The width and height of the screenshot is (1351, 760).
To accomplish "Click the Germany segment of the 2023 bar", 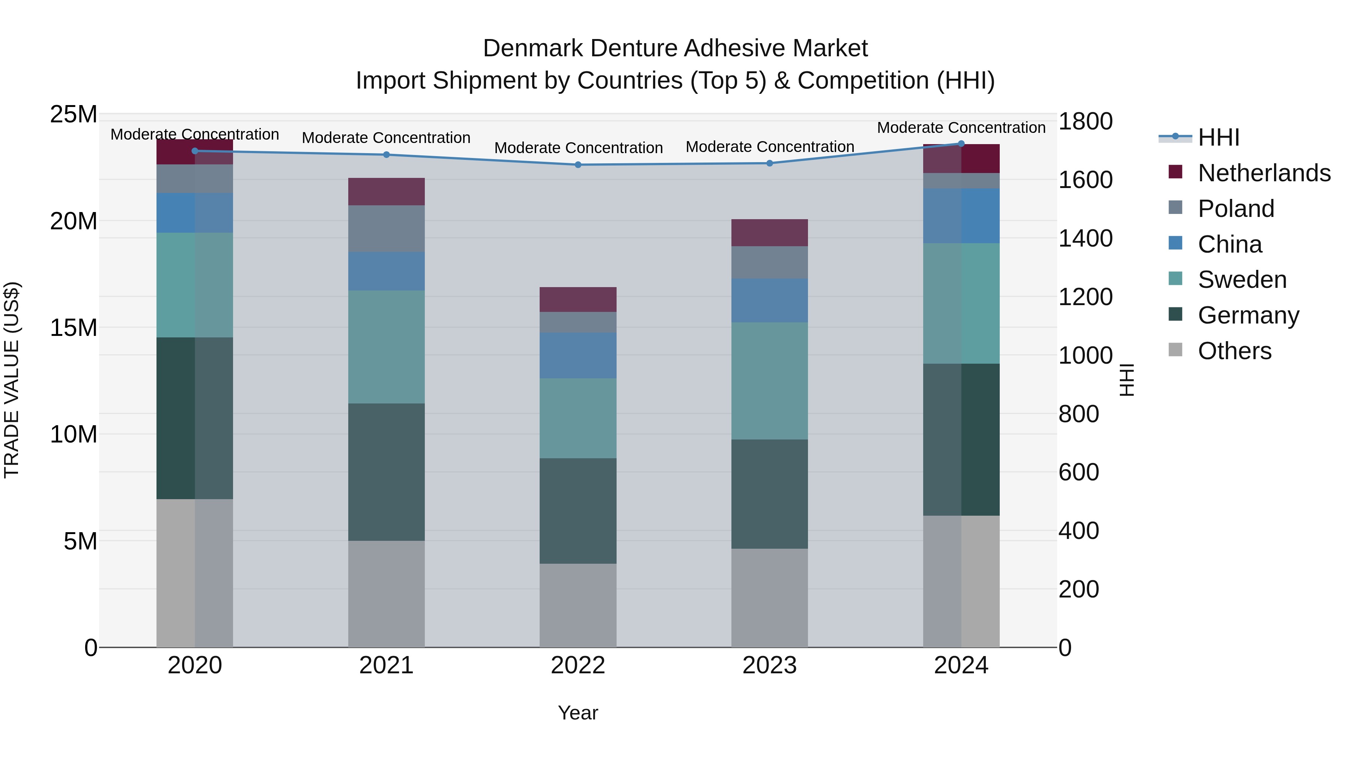I will click(x=770, y=494).
